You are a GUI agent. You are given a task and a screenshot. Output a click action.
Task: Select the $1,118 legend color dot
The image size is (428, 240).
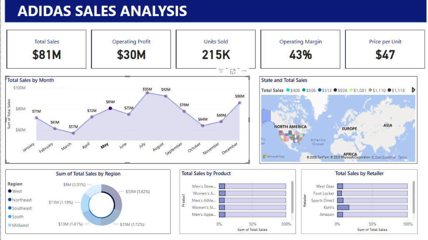[x=389, y=90]
